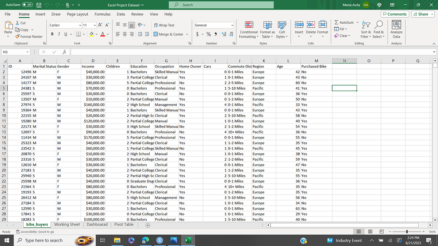Toggle the AutoSave switch
The height and width of the screenshot is (246, 438).
[x=28, y=5]
